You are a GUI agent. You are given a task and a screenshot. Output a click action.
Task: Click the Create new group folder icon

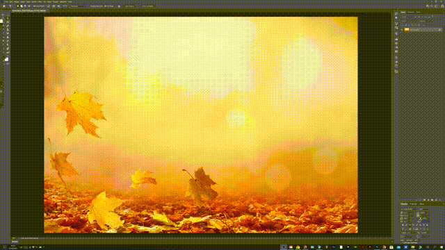(432, 200)
